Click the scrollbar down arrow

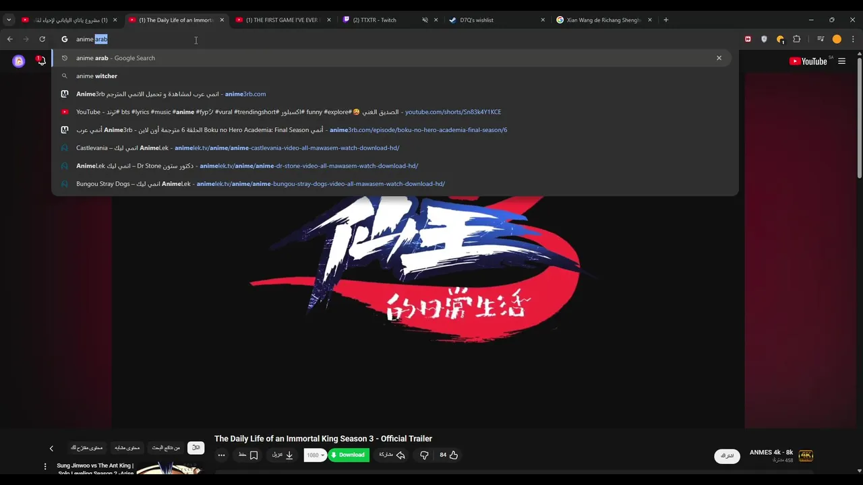pyautogui.click(x=858, y=471)
